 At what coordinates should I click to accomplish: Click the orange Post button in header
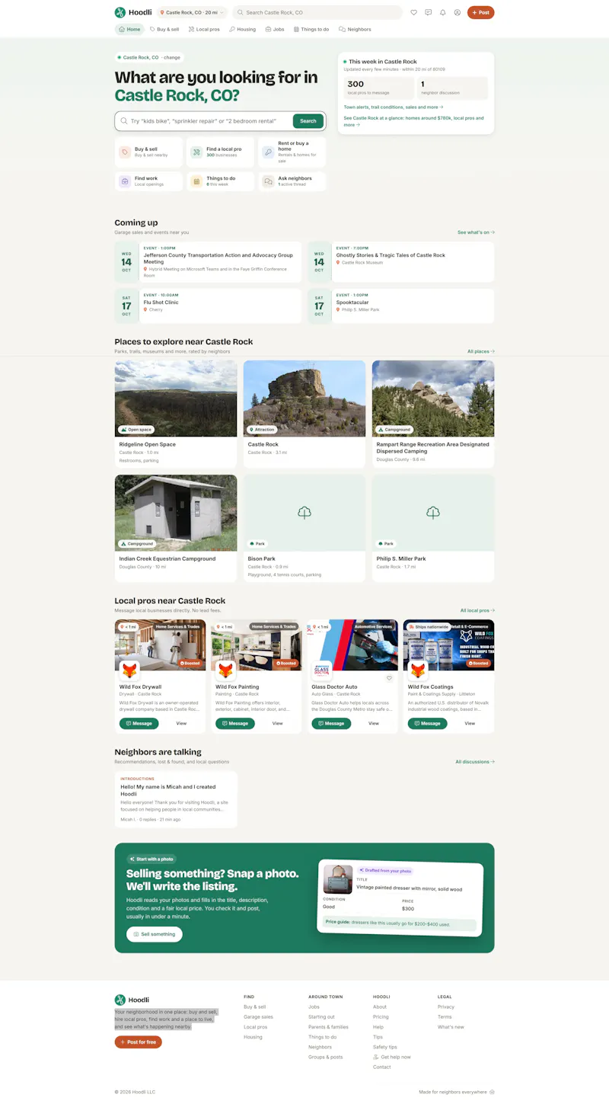tap(481, 12)
